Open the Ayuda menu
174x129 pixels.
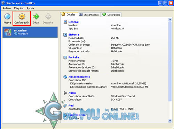30,8
